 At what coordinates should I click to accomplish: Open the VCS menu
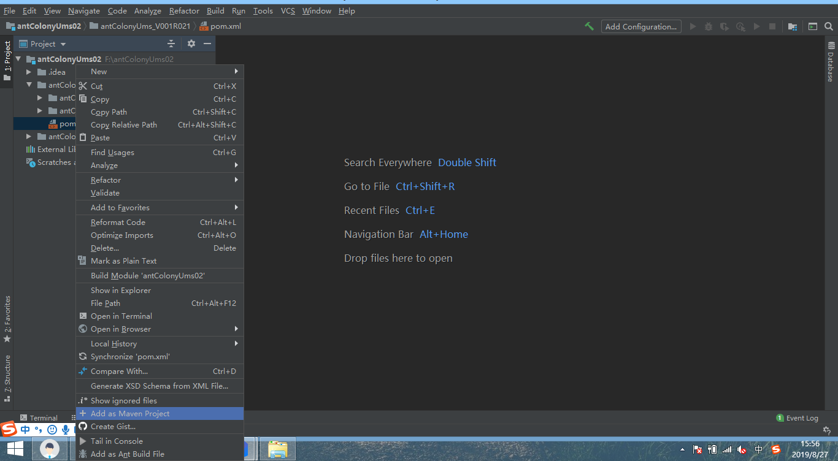tap(288, 11)
